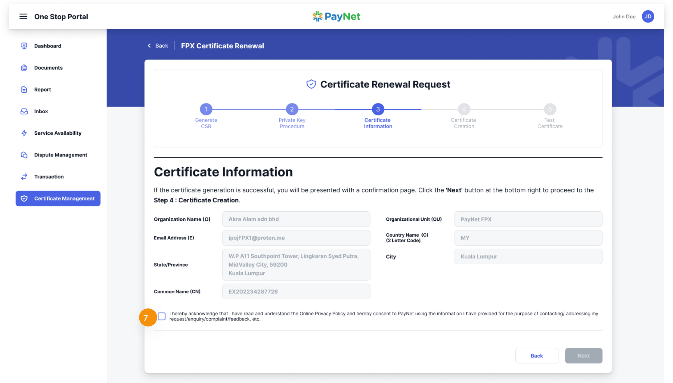Select step 1 Generate CSR
This screenshot has width=673, height=383.
point(206,109)
